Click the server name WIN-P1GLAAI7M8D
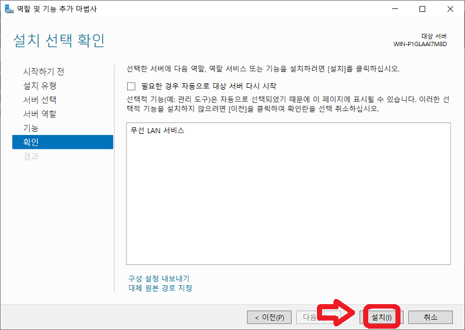This screenshot has width=465, height=330. (420, 44)
